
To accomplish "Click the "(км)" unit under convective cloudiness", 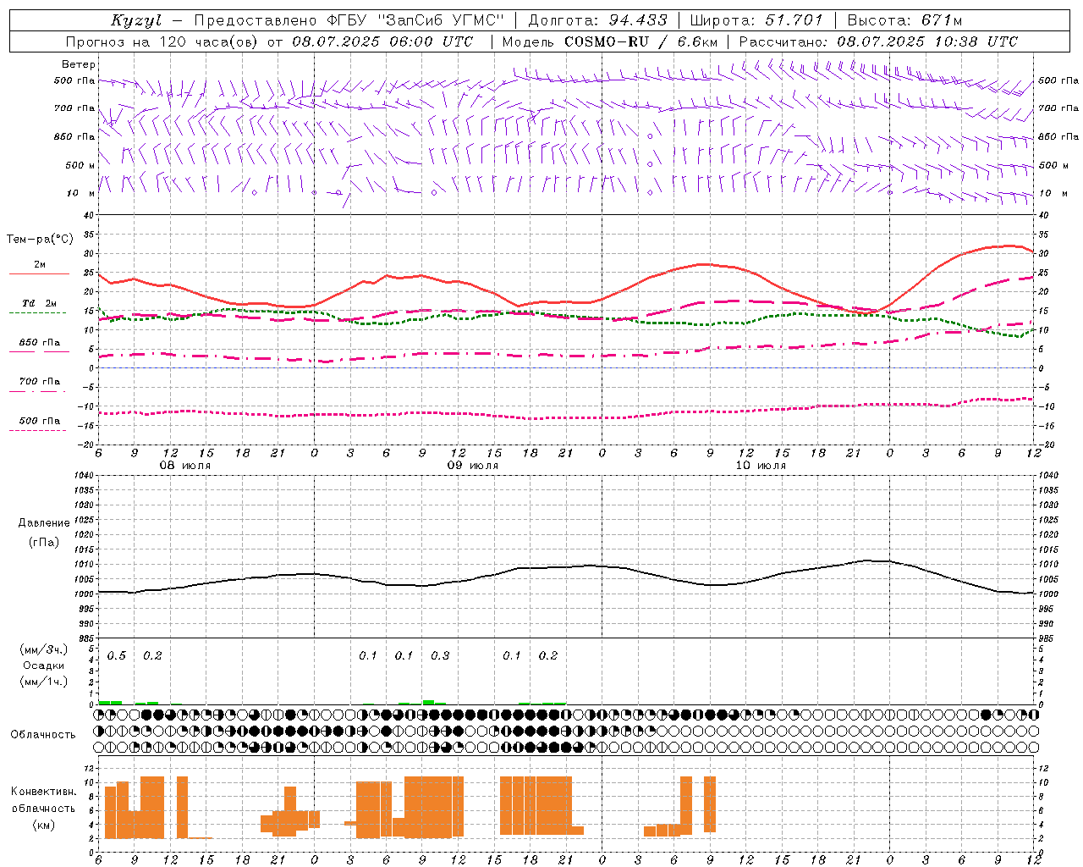I will coord(44,824).
